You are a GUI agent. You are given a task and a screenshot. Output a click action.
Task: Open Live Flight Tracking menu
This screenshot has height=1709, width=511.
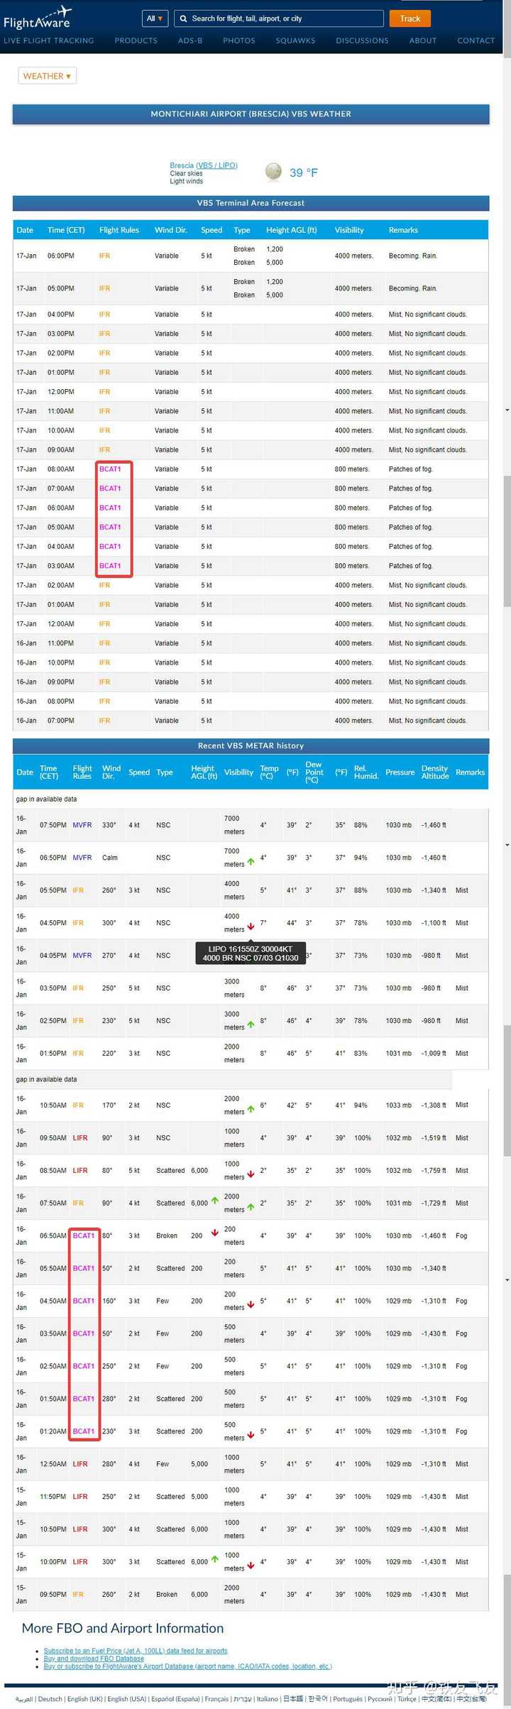[49, 41]
